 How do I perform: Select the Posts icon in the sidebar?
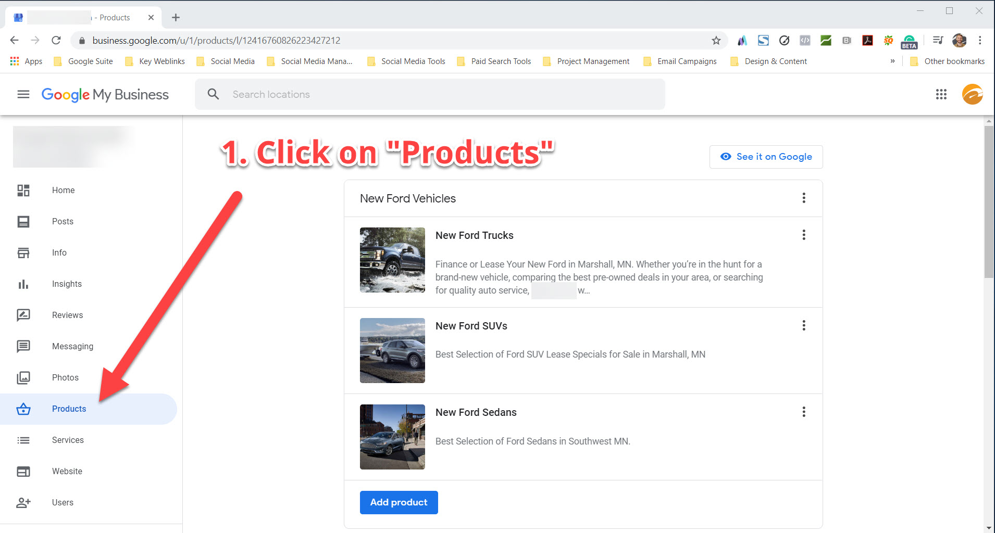pos(23,221)
